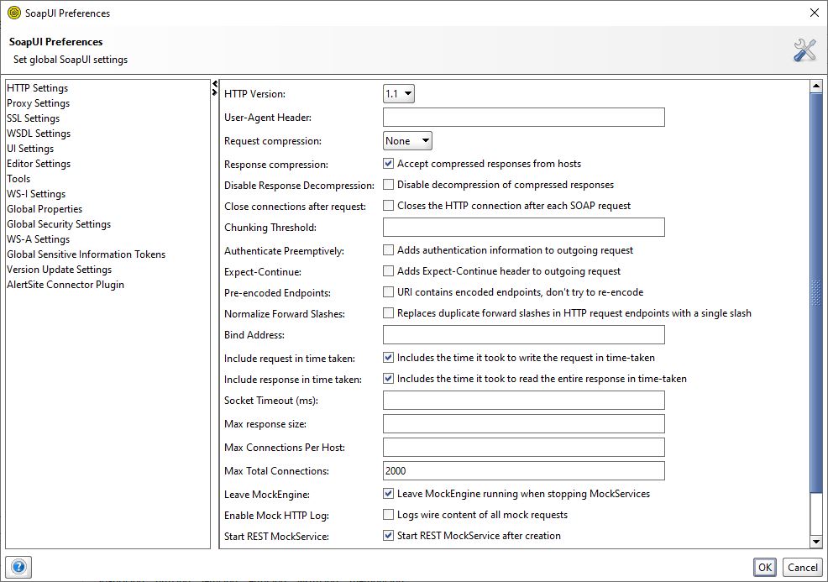
Task: Open Global Properties category
Action: pyautogui.click(x=45, y=209)
